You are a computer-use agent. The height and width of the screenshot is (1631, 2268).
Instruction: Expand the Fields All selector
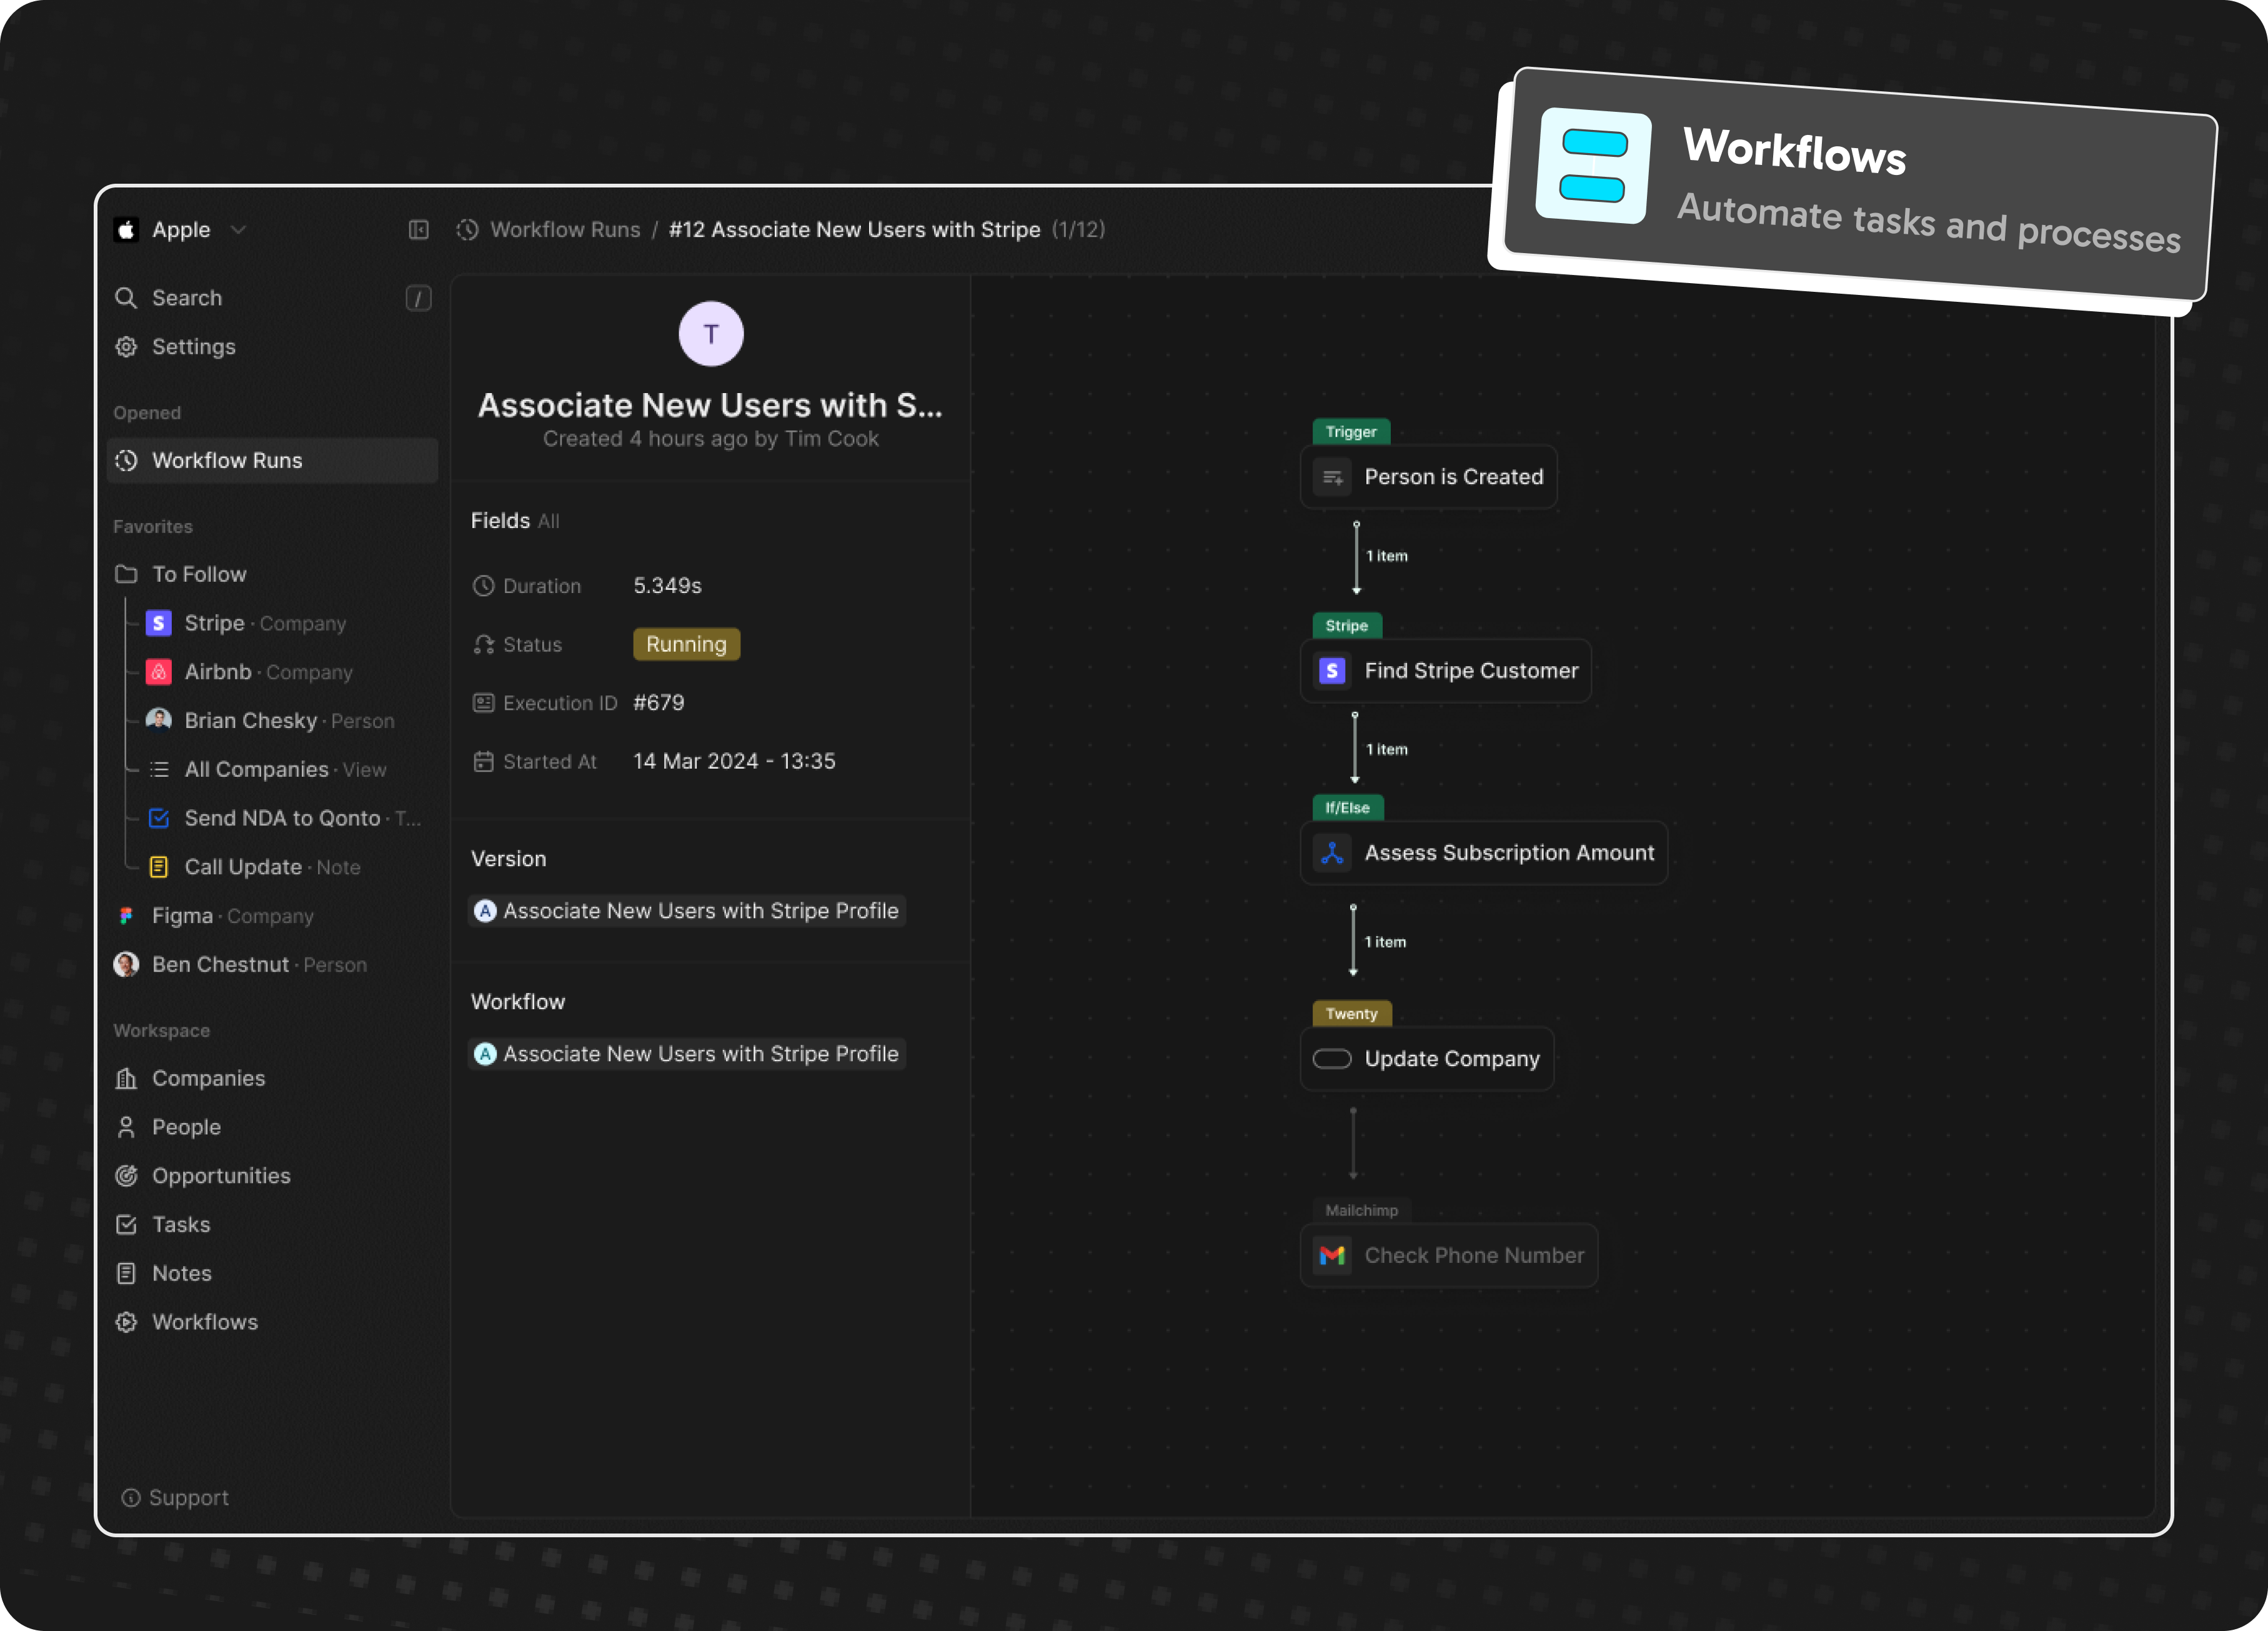pyautogui.click(x=548, y=521)
